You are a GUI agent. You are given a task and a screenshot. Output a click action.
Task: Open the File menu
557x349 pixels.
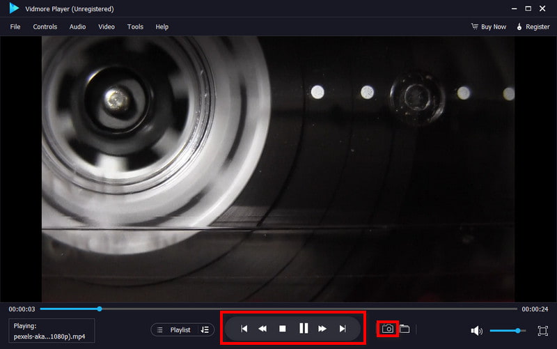click(x=15, y=26)
